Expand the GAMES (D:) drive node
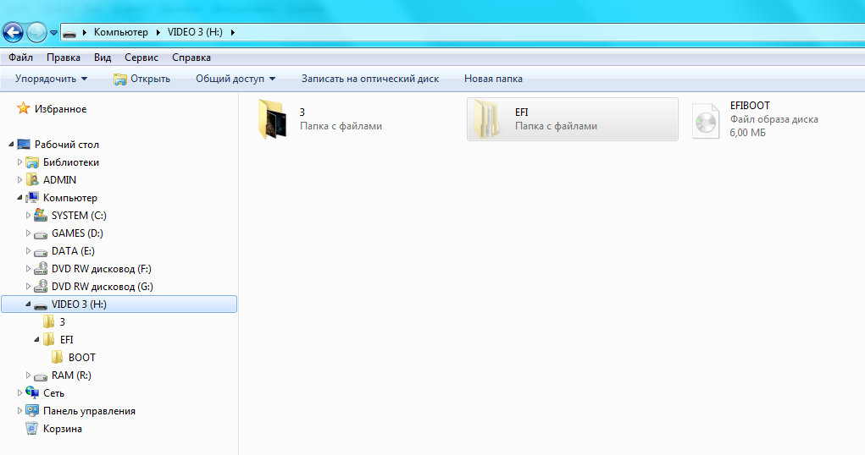865x455 pixels. (28, 233)
